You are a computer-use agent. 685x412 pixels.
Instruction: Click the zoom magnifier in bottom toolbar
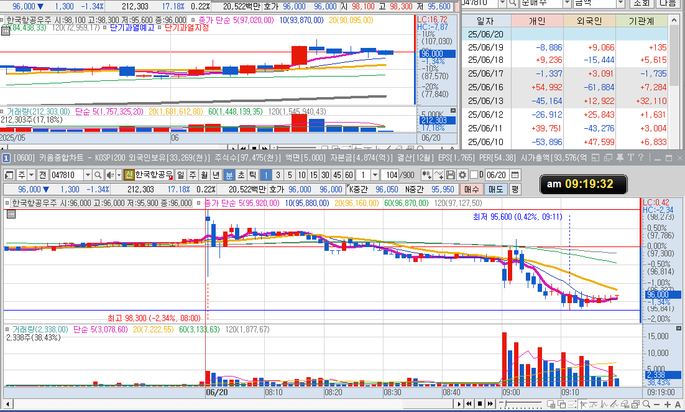[646, 404]
